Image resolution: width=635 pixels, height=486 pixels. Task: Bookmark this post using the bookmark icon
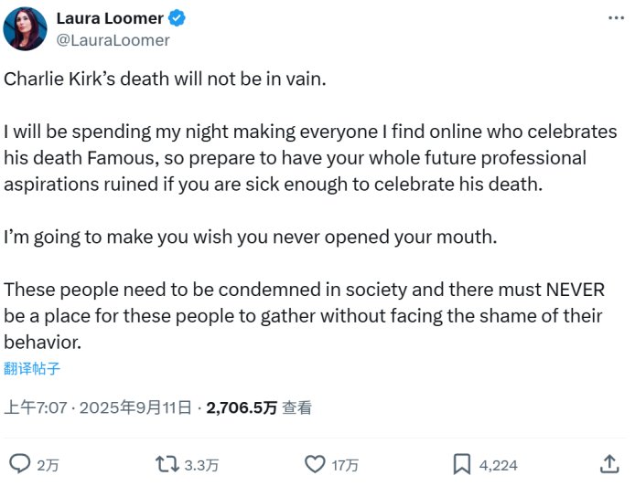click(x=463, y=464)
